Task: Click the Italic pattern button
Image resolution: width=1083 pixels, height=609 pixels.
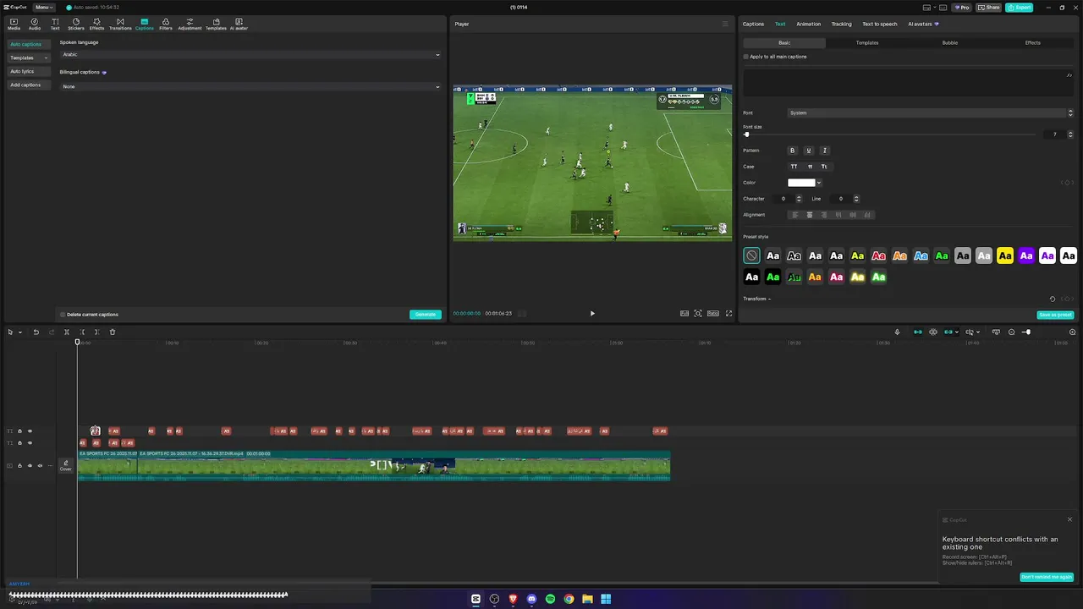Action: (825, 151)
